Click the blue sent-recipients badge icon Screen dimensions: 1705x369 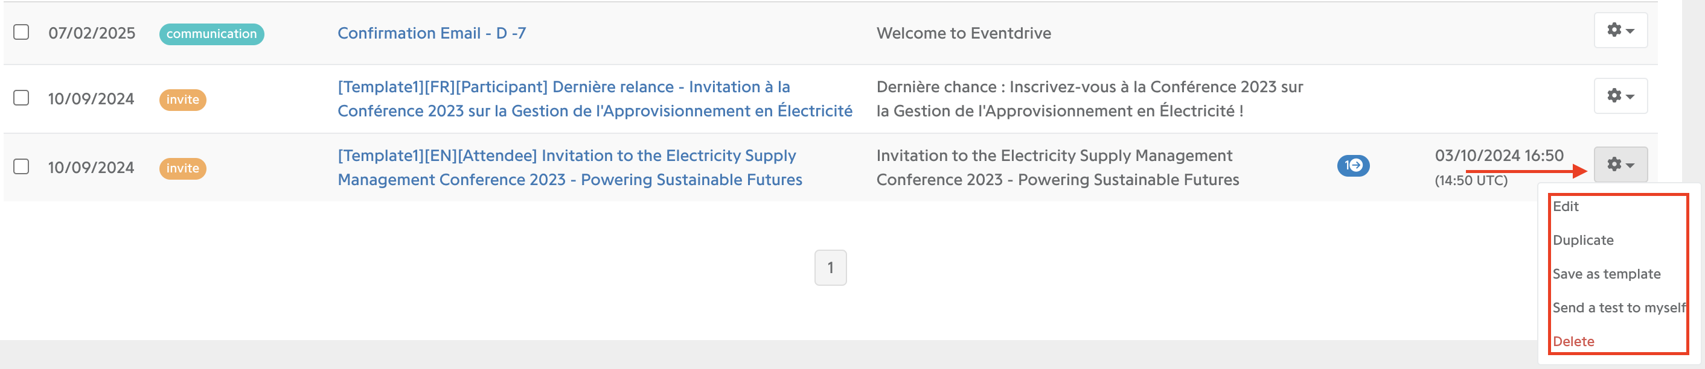click(1353, 165)
